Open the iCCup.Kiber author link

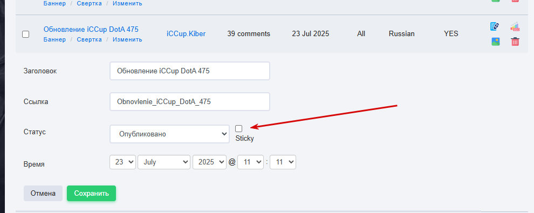click(x=186, y=33)
